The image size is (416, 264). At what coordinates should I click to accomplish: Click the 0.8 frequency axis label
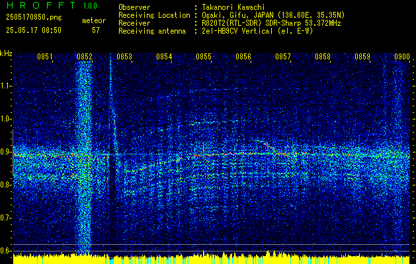[x=6, y=185]
